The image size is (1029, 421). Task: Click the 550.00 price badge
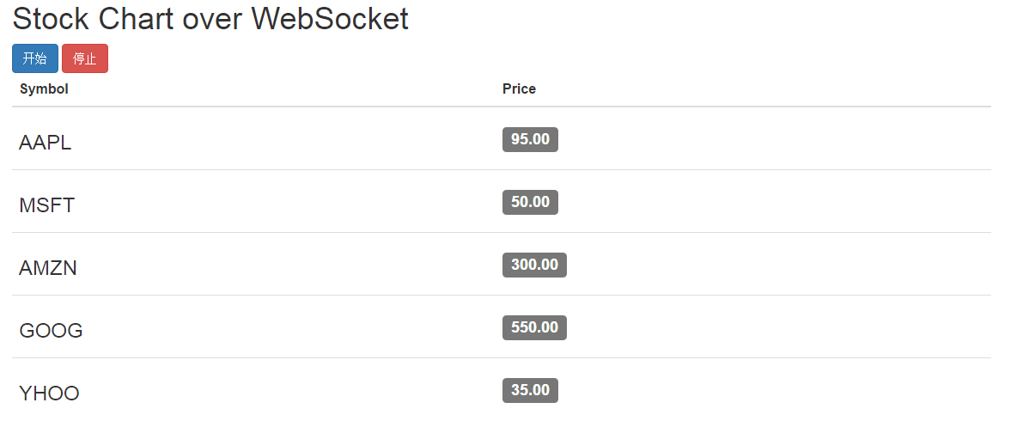534,327
